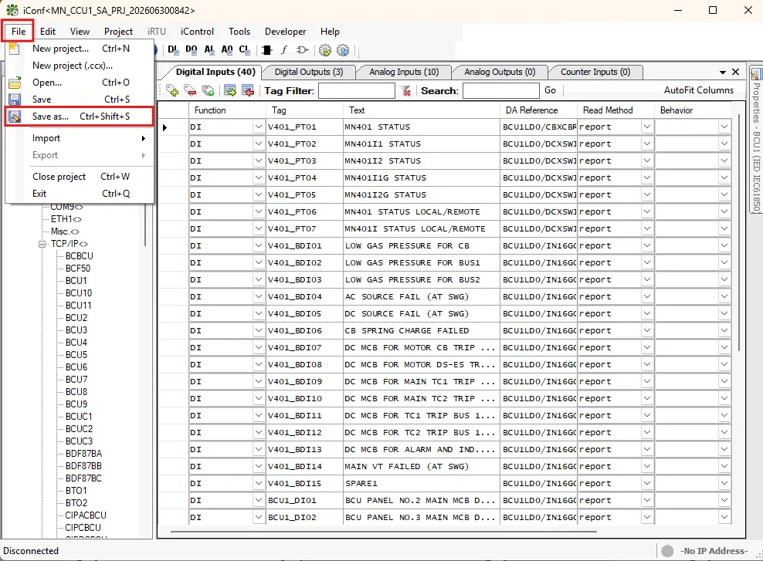Click the remove tag icon with red minus
763x561 pixels.
click(190, 90)
